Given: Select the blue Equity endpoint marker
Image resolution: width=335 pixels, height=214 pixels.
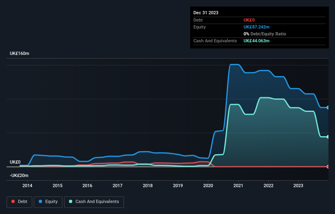Looking at the screenshot, I should (x=328, y=107).
